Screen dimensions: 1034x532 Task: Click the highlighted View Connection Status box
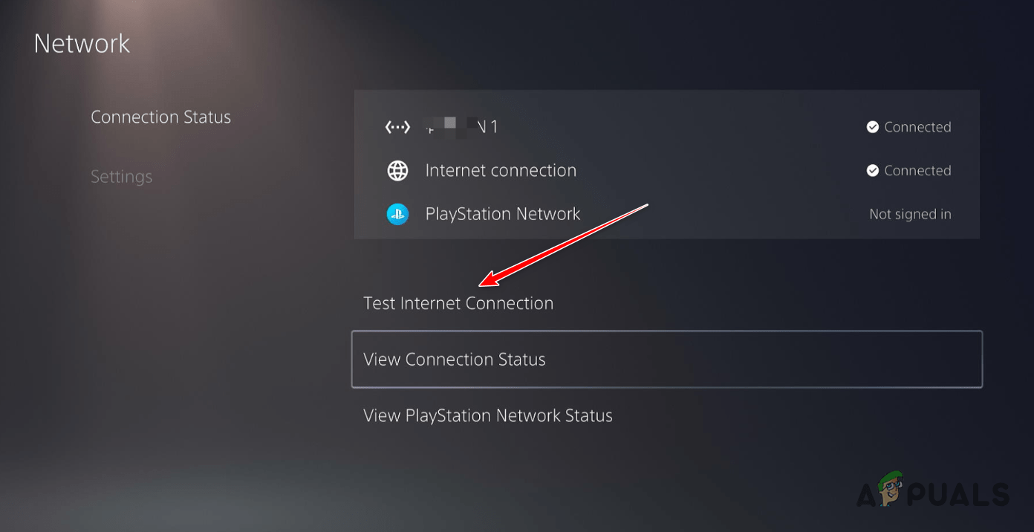[x=666, y=359]
